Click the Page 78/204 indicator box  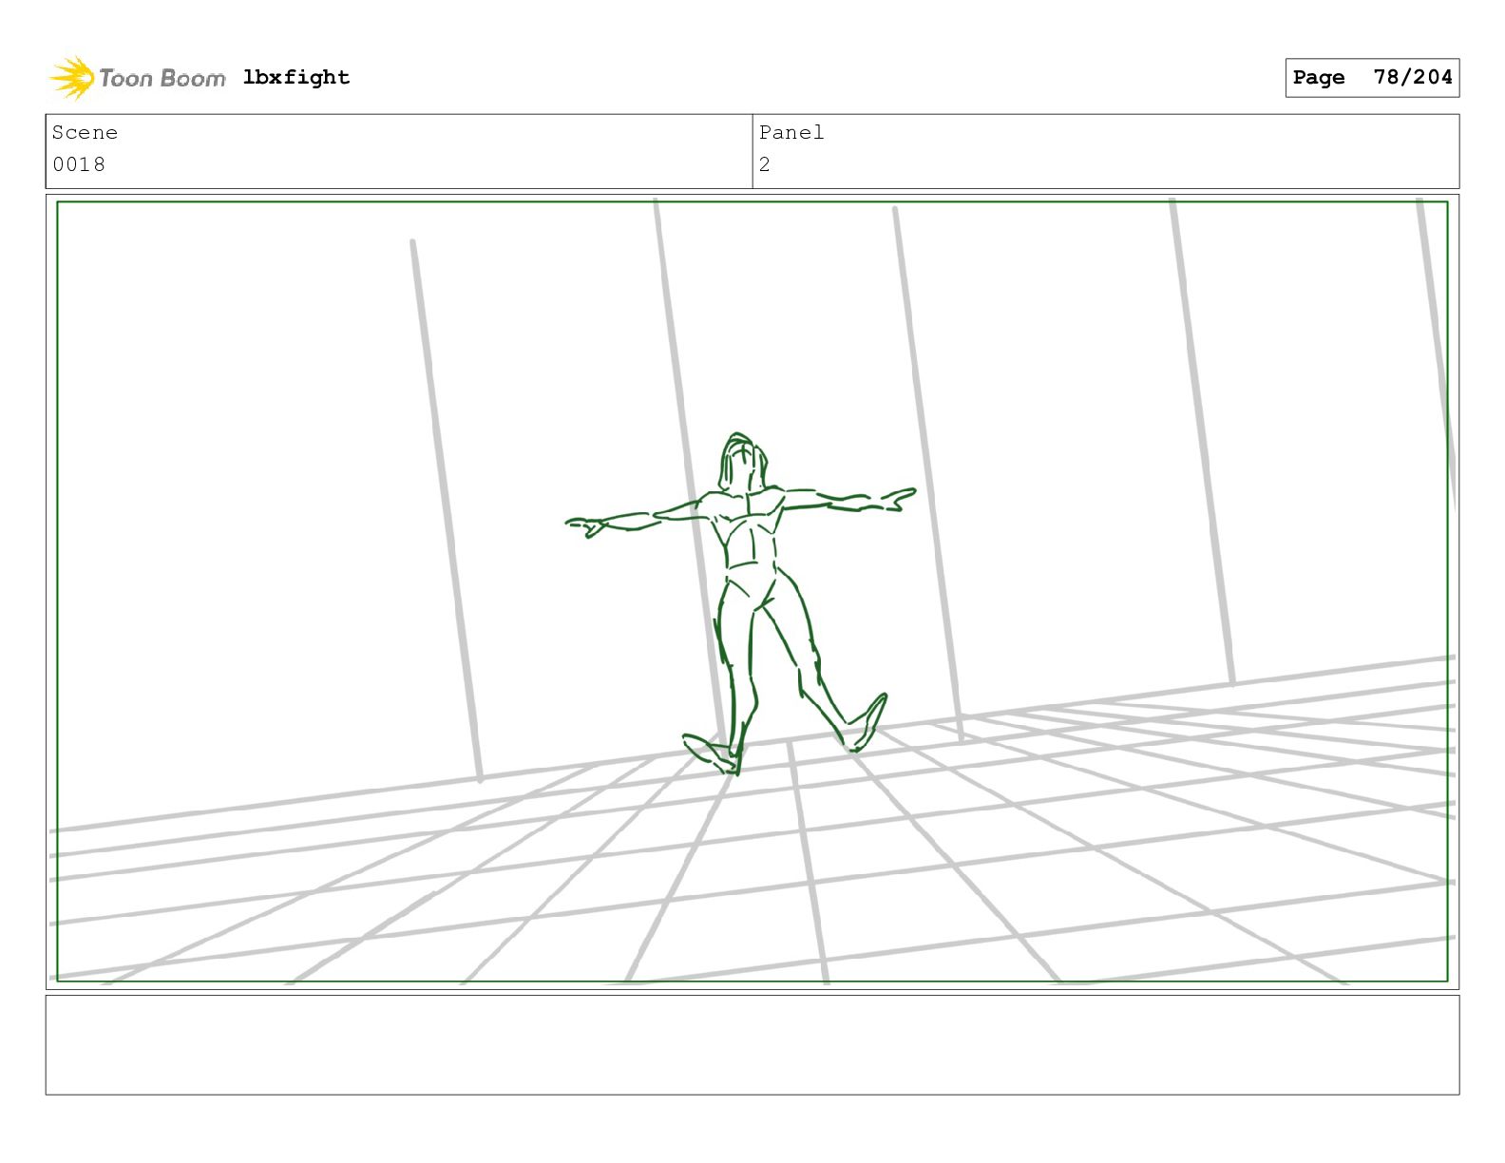tap(1372, 77)
